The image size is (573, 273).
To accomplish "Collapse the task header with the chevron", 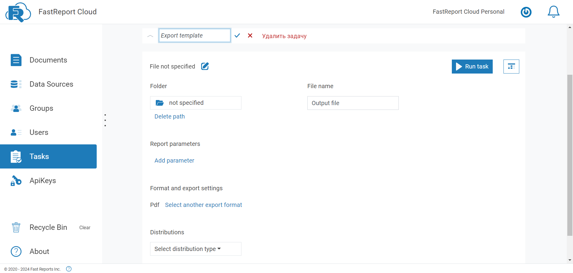I will pos(150,35).
